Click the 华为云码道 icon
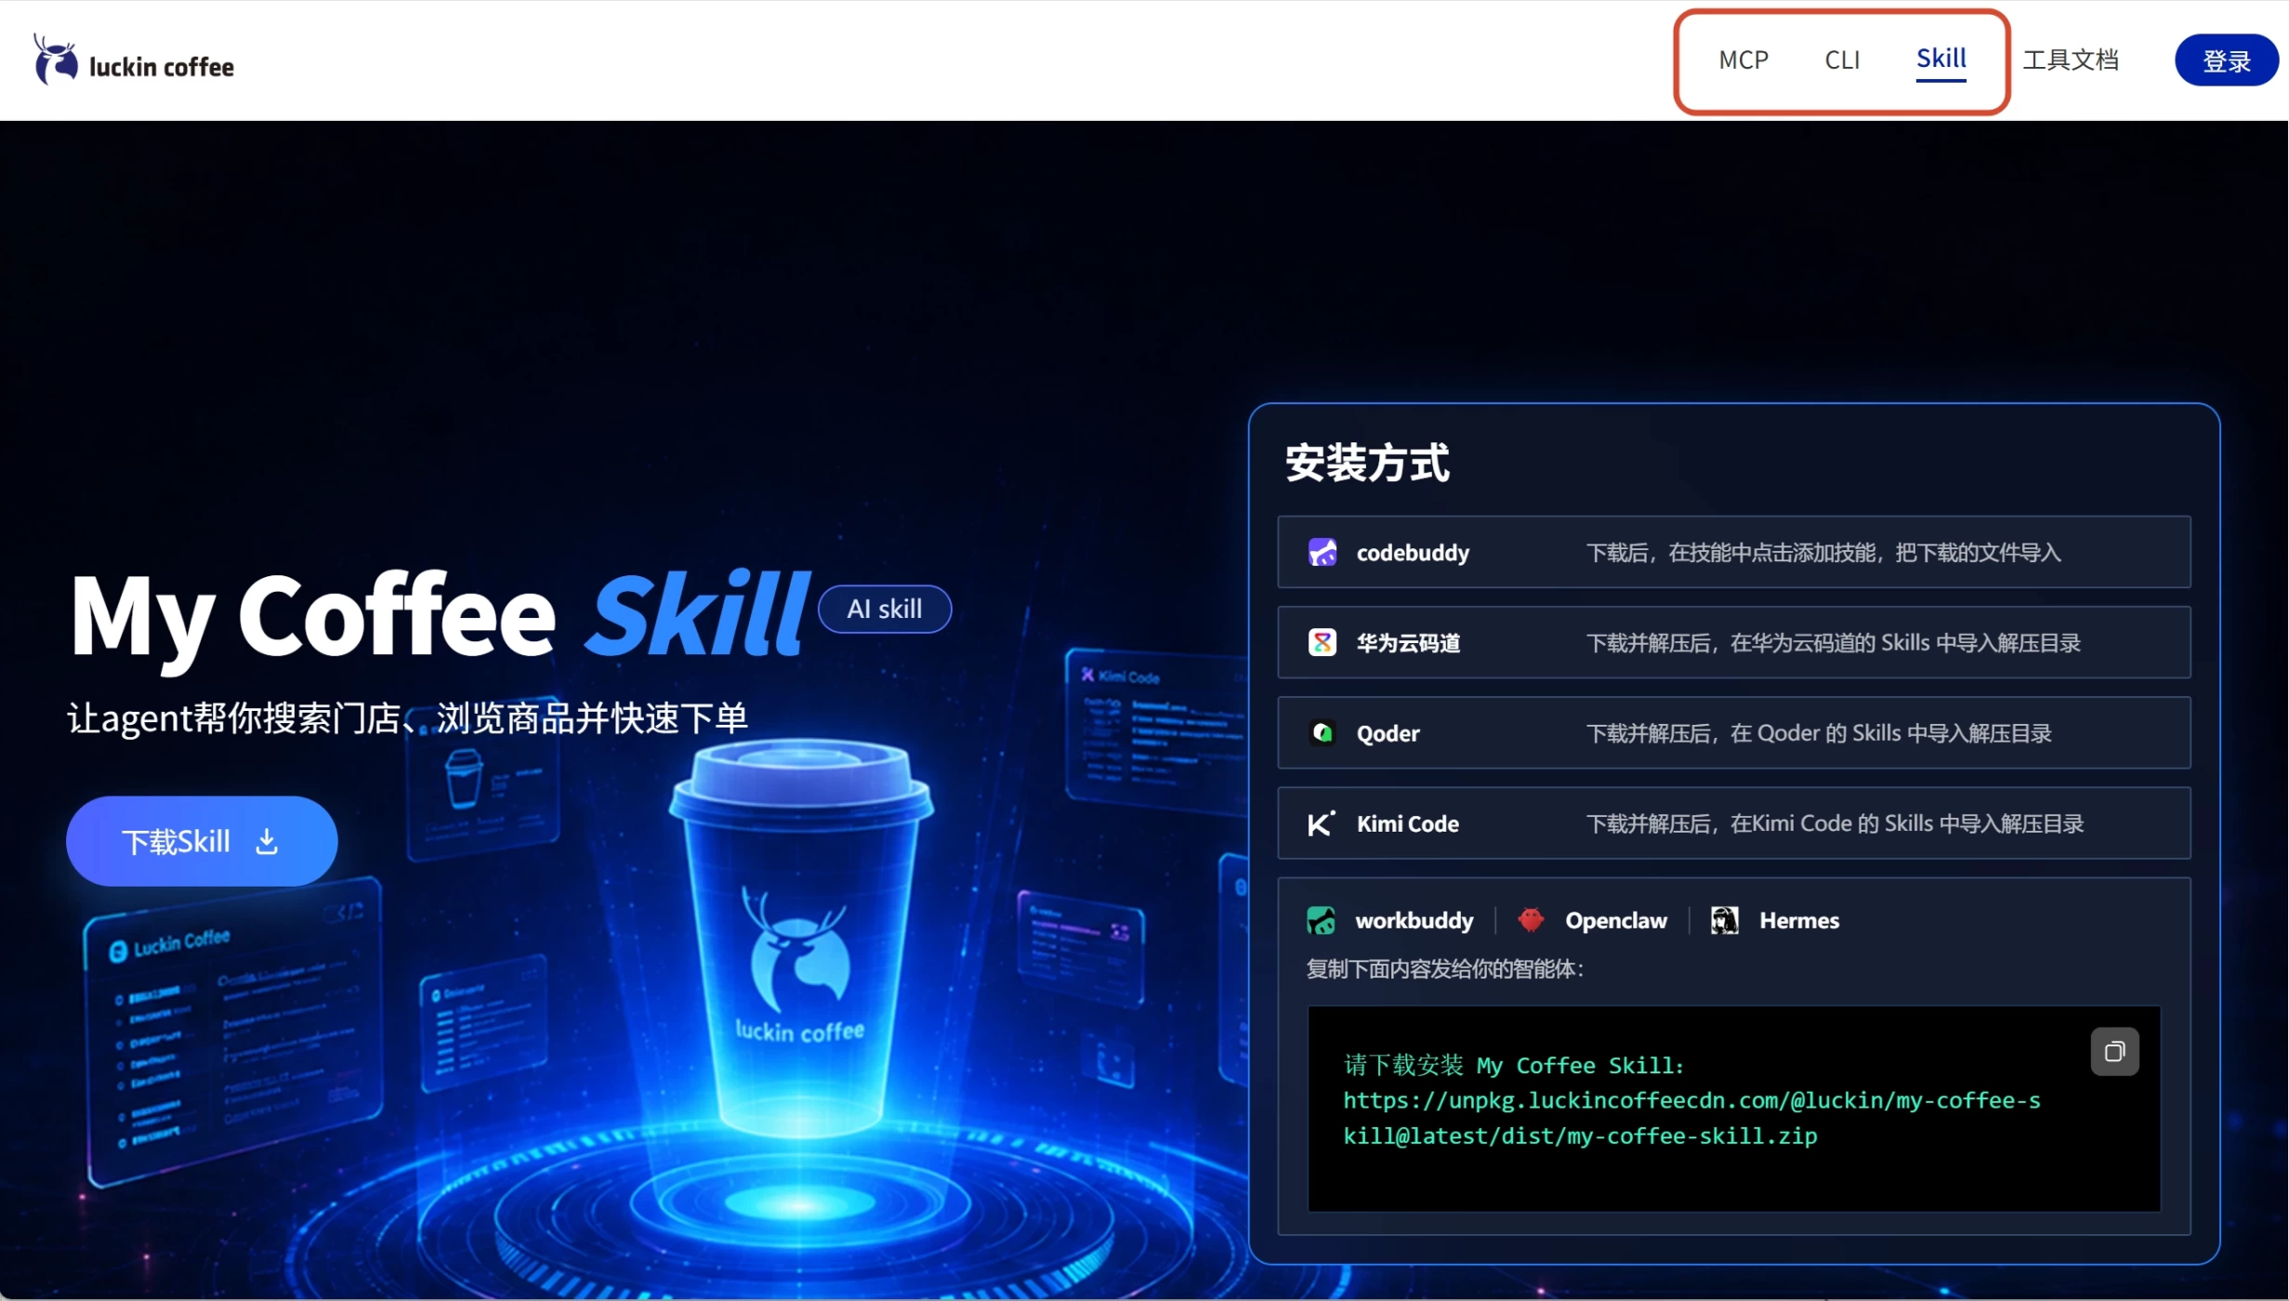This screenshot has width=2289, height=1301. coord(1322,642)
